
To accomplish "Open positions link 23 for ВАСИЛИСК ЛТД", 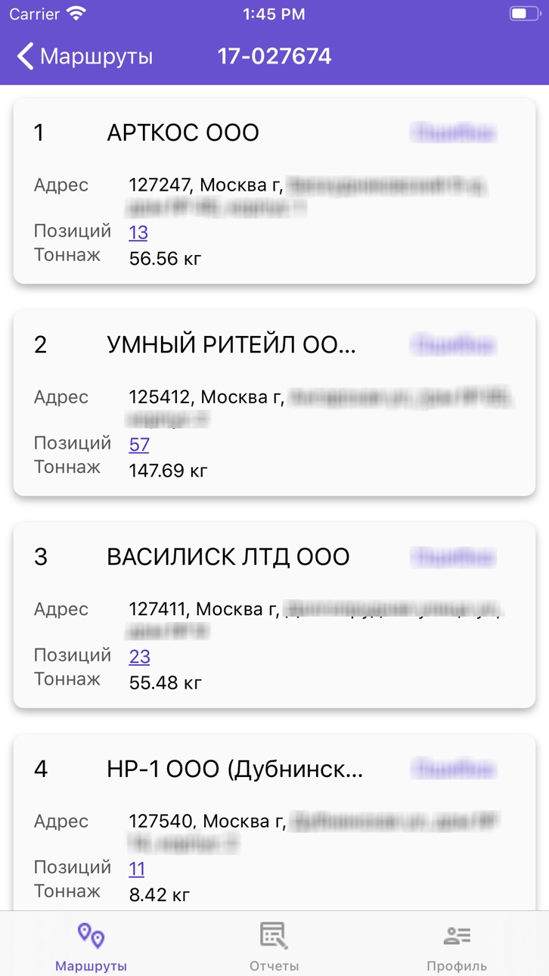I will point(139,656).
